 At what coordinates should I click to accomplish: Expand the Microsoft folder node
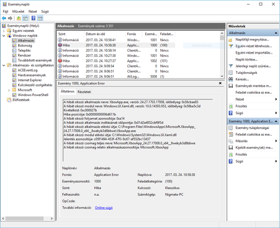9,90
